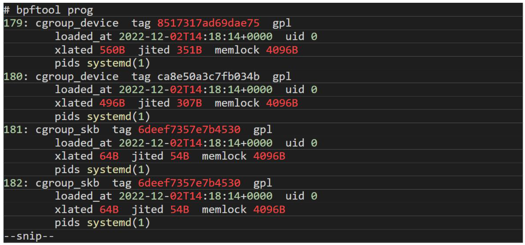
Task: Click the tag hash of program 182
Action: tap(189, 183)
